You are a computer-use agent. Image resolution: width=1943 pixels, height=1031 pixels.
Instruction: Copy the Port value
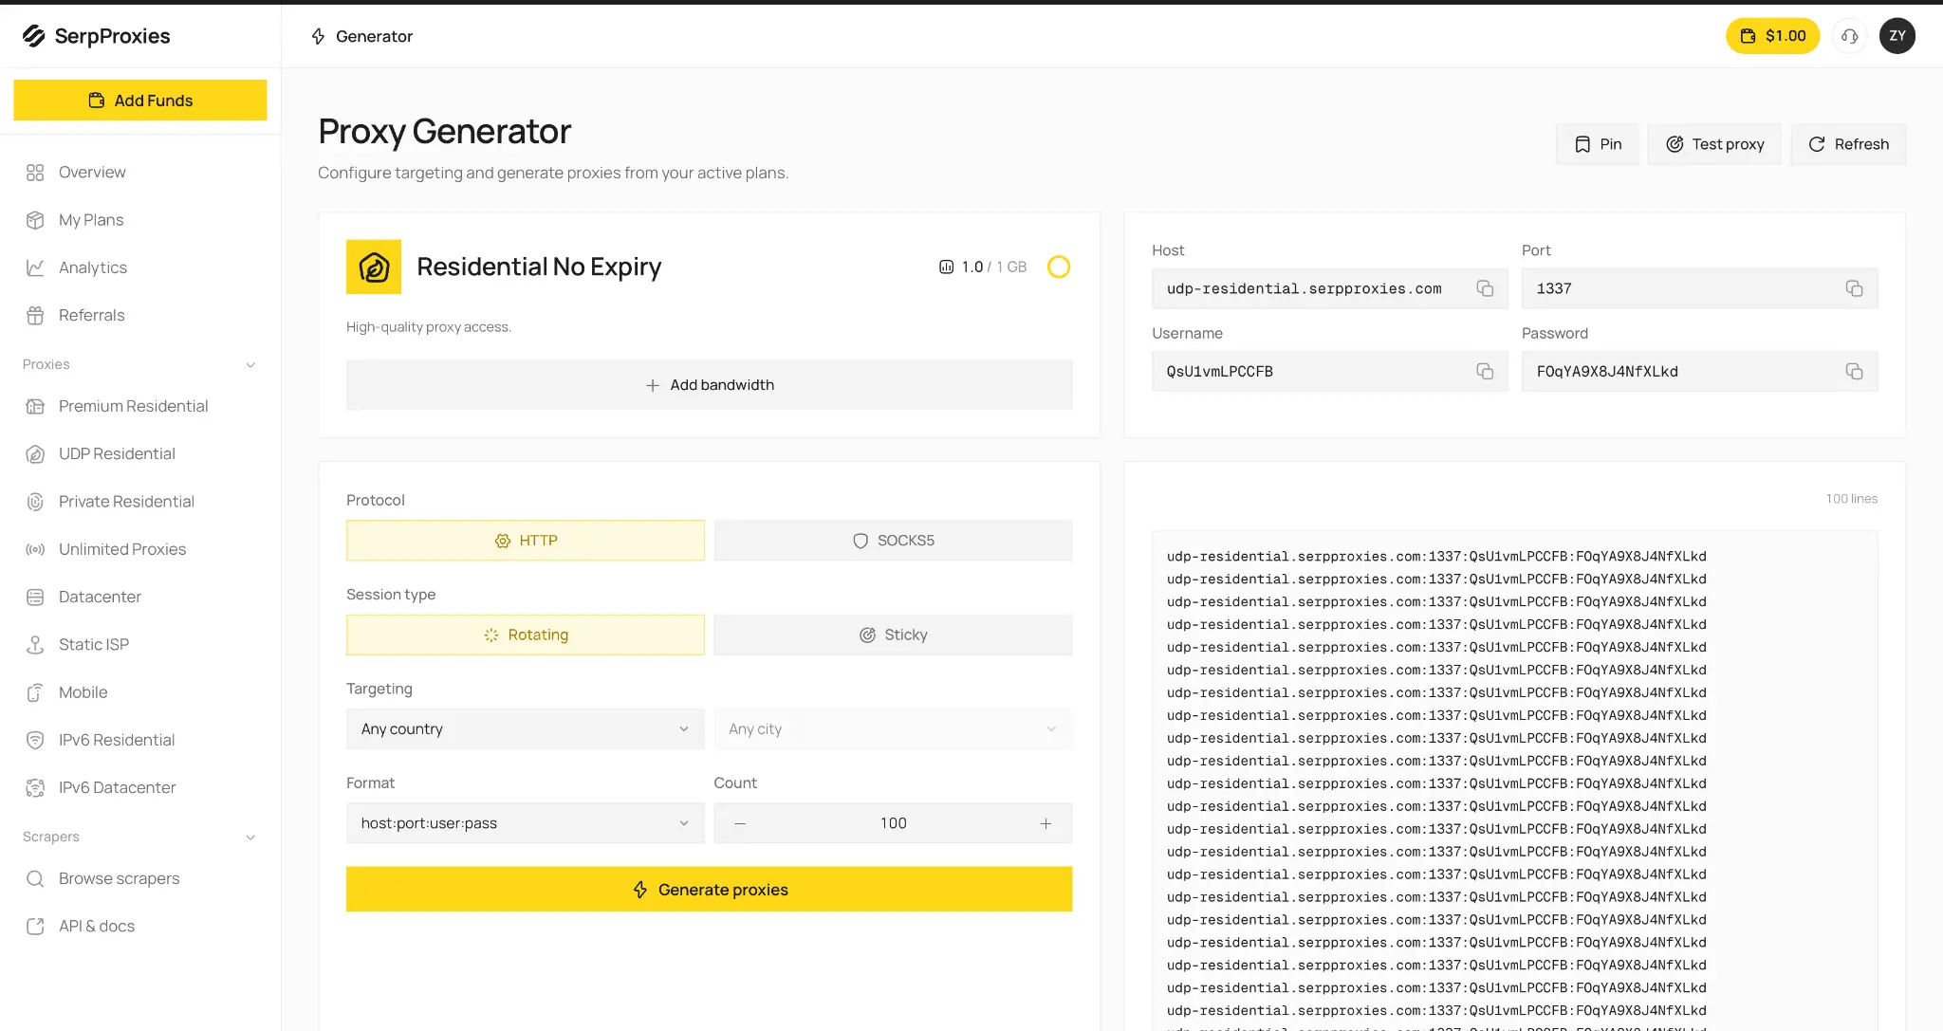tap(1854, 288)
